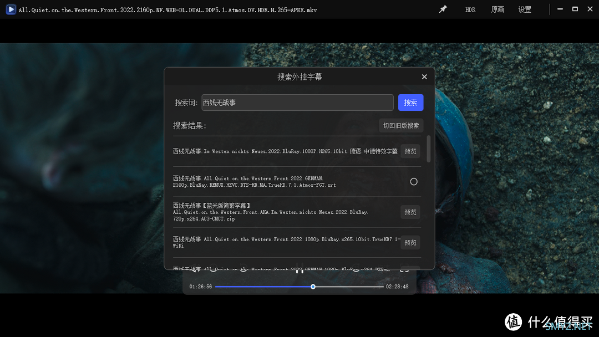599x337 pixels.
Task: Close the 搜索外挂字幕 dialog
Action: click(424, 76)
